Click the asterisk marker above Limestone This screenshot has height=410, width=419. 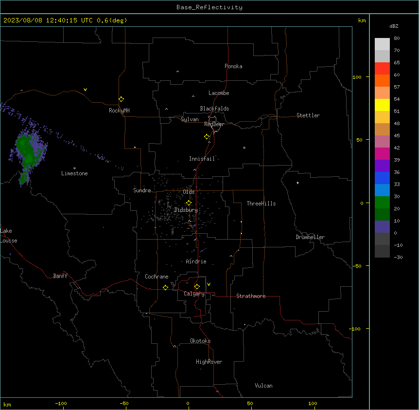click(x=74, y=168)
